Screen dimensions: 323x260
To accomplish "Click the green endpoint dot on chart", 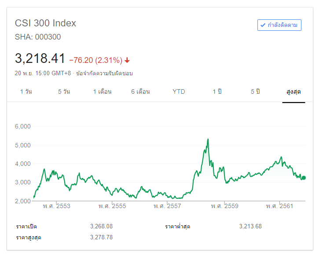I will 304,178.
